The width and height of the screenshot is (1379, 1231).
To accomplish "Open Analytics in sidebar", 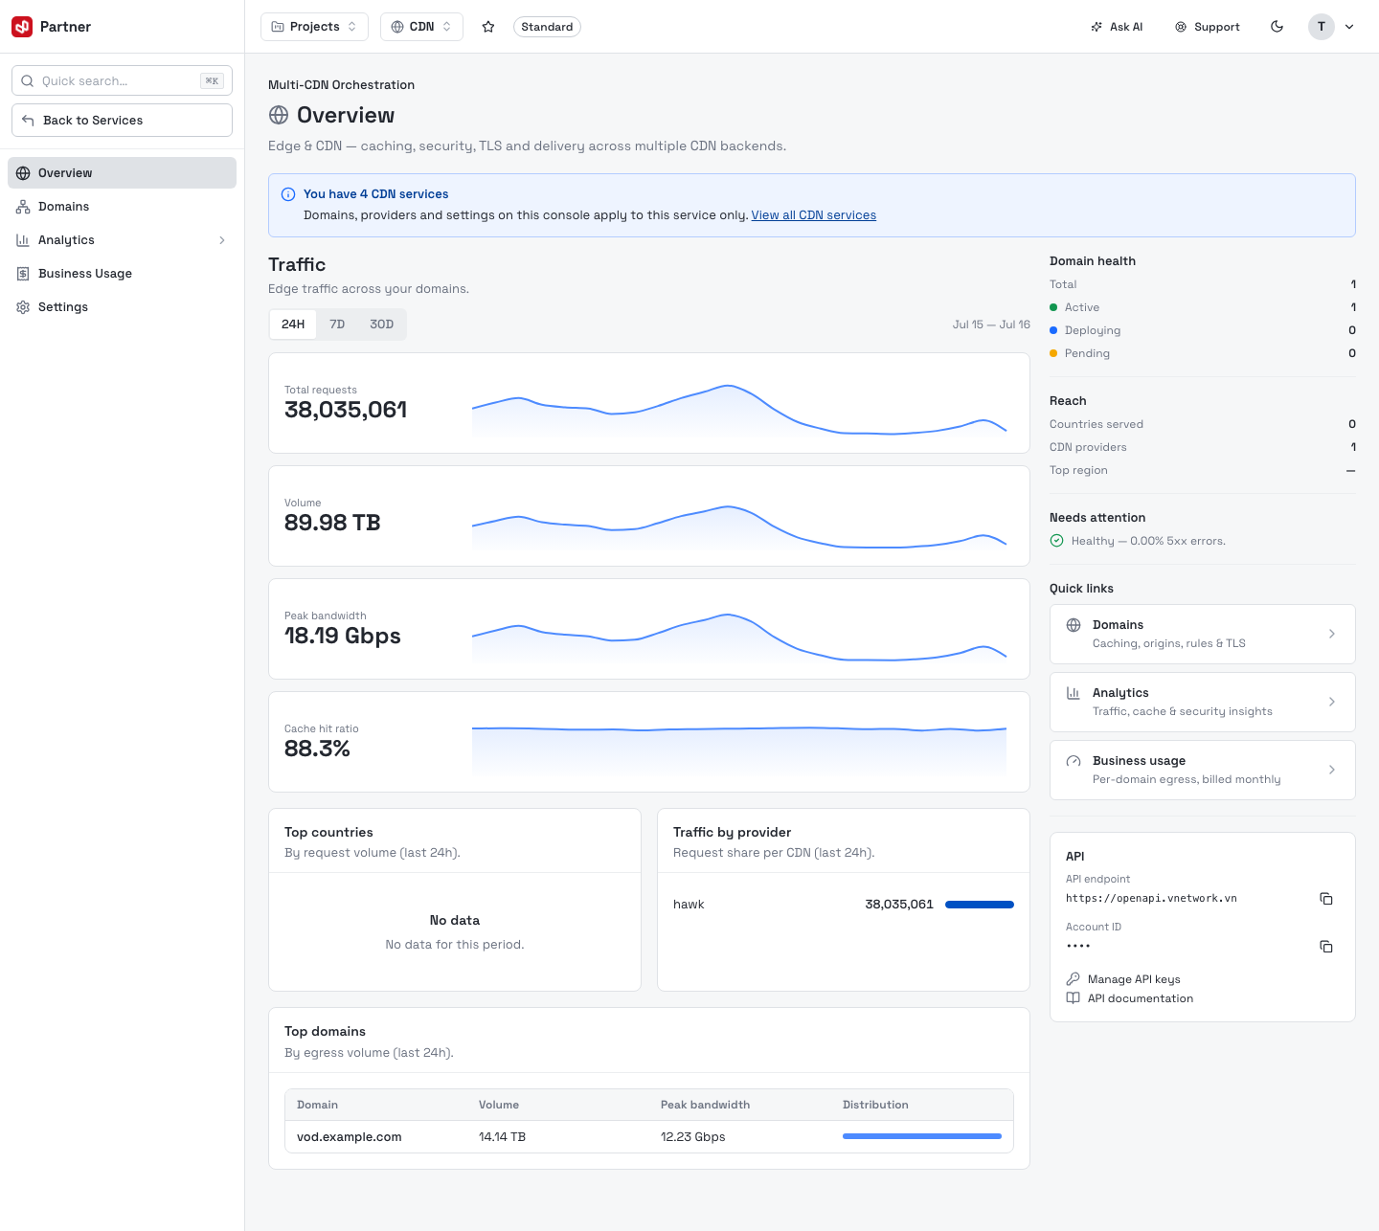I will pos(122,240).
